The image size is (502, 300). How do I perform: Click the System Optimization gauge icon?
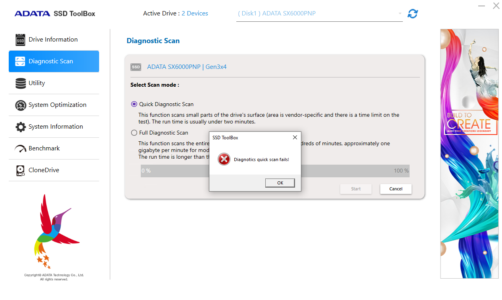click(20, 105)
